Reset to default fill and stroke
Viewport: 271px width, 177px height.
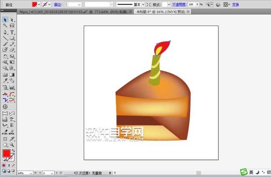click(4, 160)
